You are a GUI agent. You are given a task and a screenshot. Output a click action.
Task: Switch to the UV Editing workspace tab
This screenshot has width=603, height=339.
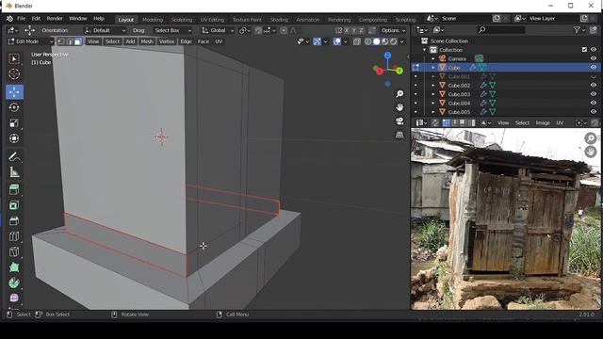pyautogui.click(x=212, y=20)
